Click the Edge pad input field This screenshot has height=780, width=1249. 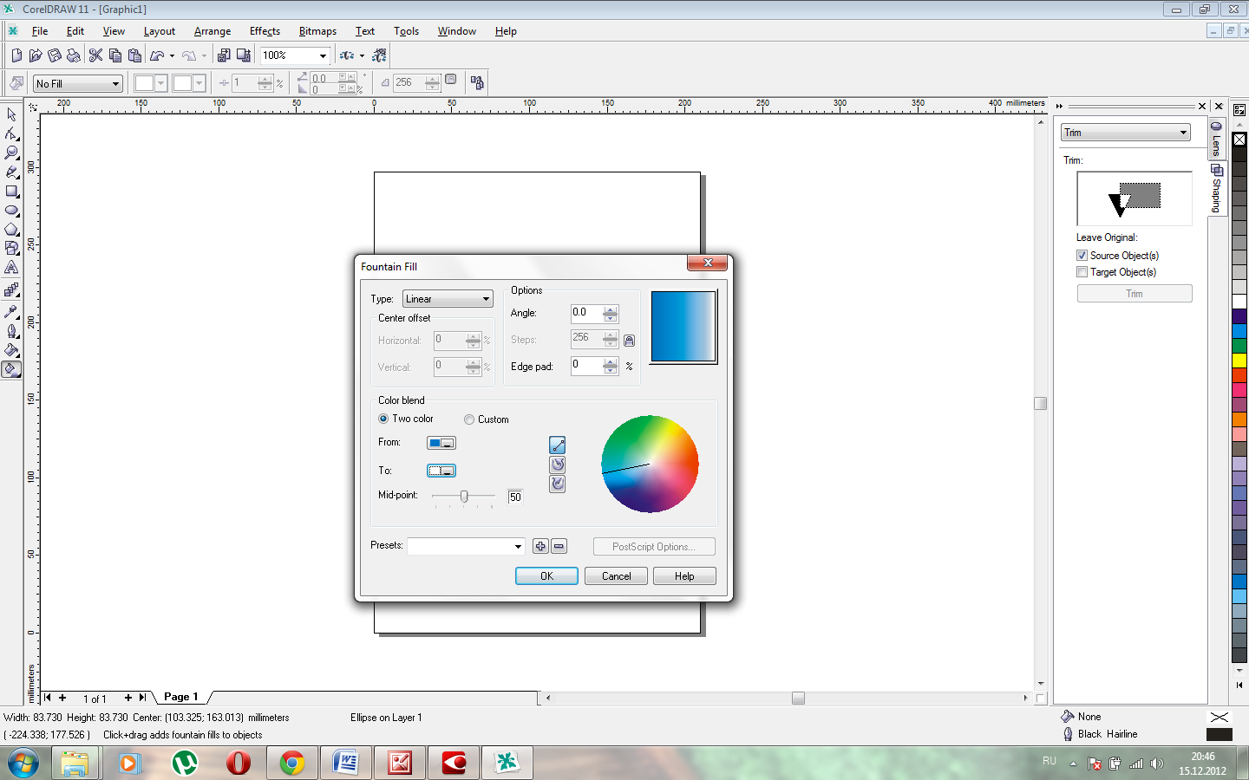click(586, 366)
